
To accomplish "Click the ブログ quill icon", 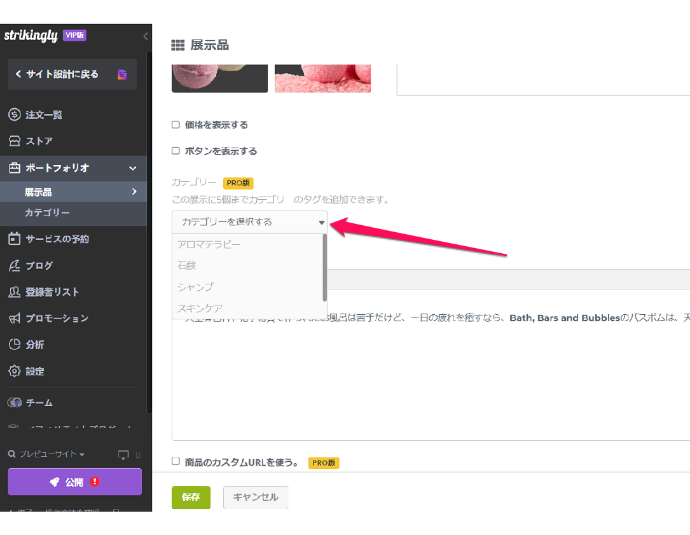I will coord(15,265).
